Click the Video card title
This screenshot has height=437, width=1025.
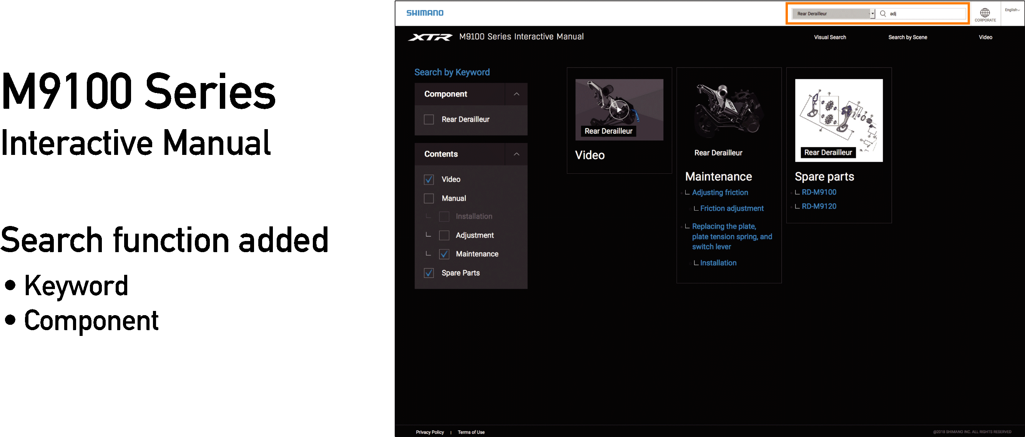590,155
